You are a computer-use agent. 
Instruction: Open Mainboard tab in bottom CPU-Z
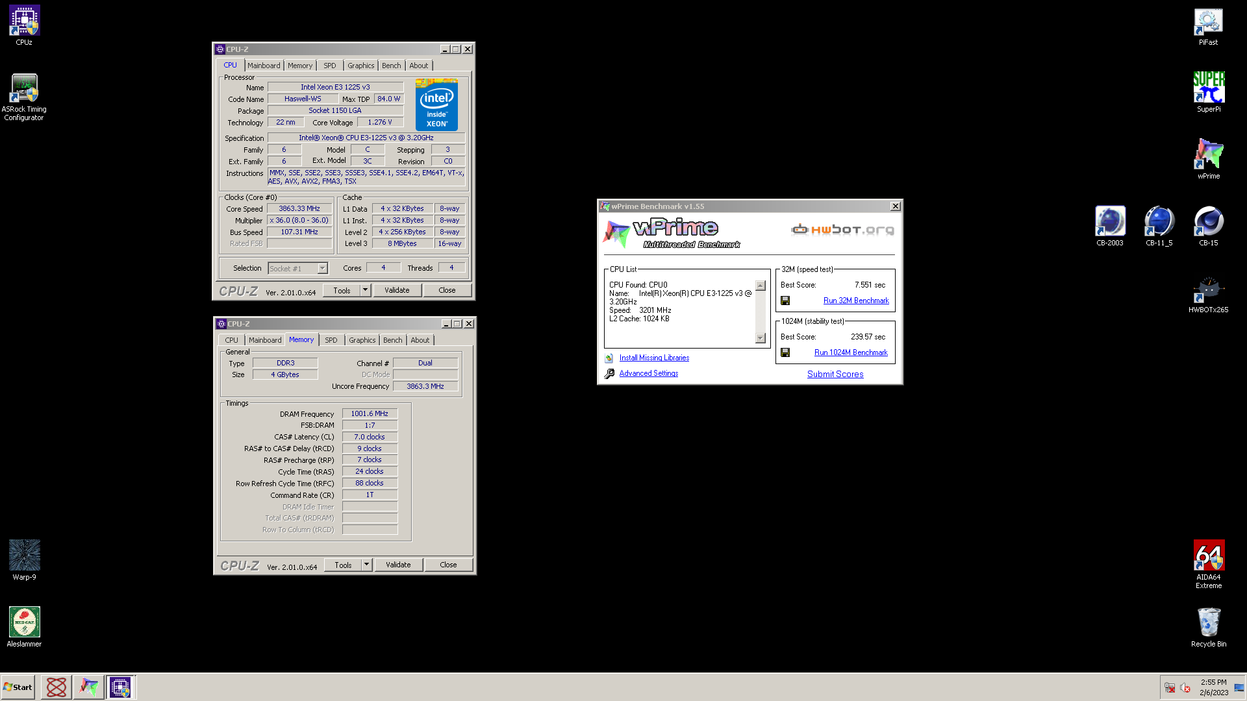pyautogui.click(x=265, y=340)
